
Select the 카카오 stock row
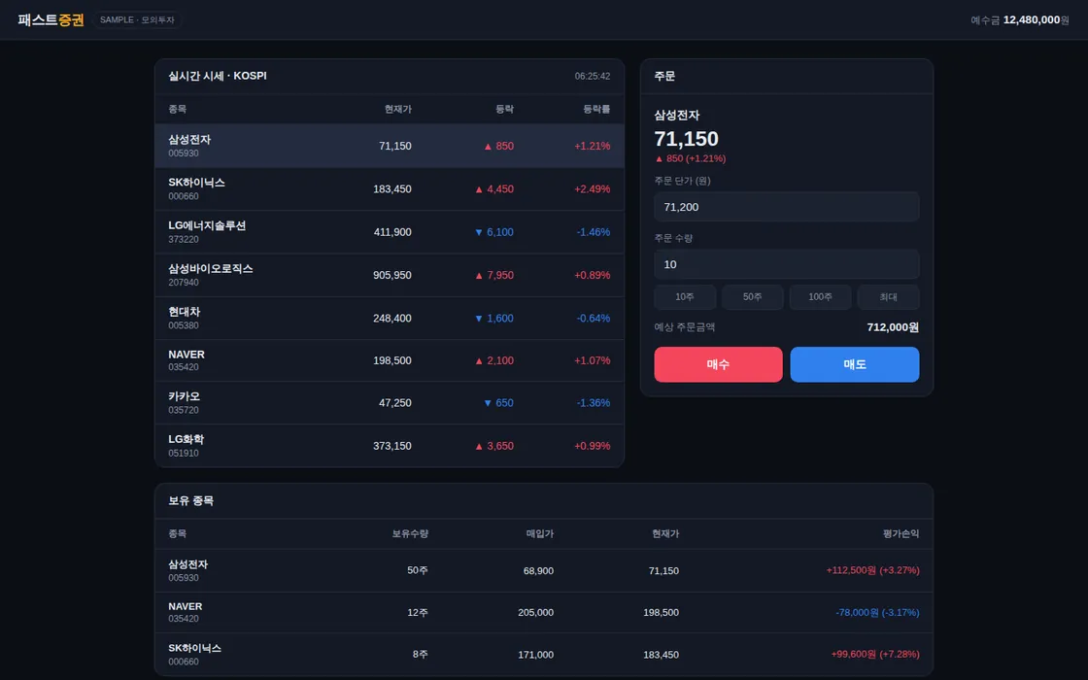[390, 402]
